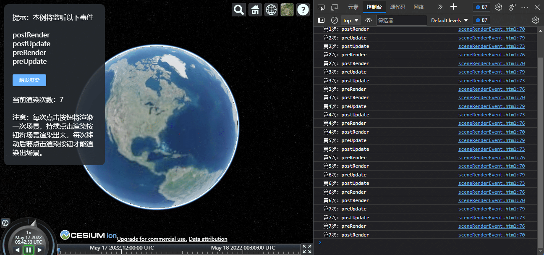Click the 当前渲染次数：7 counter text
544x255 pixels.
[38, 100]
